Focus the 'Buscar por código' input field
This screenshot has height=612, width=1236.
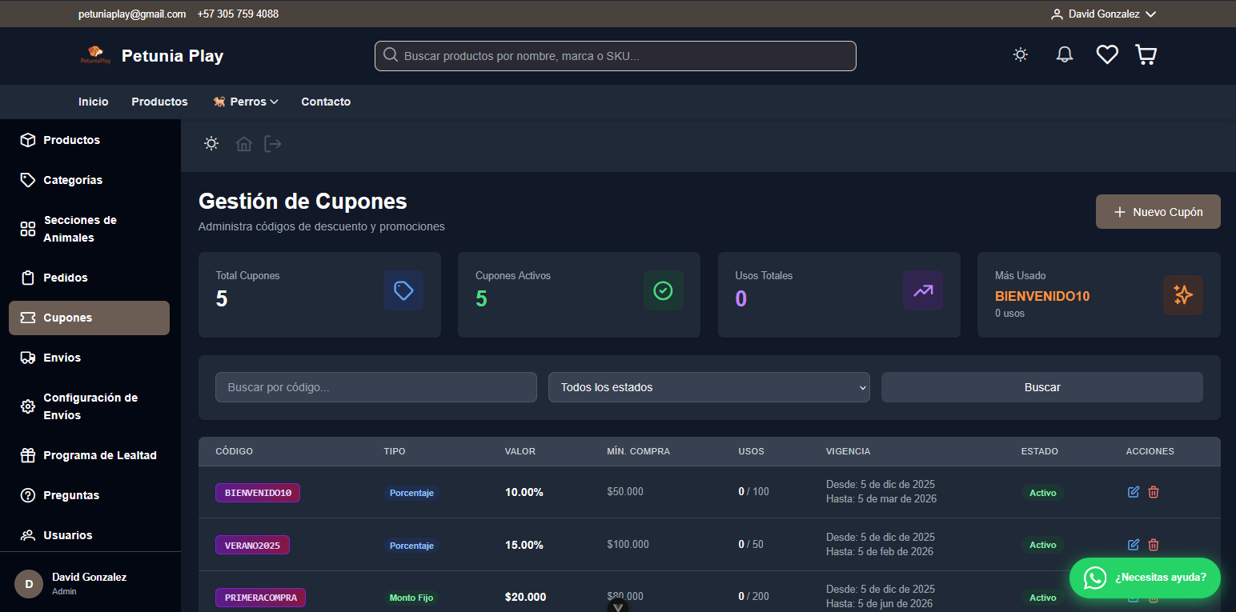(x=375, y=387)
